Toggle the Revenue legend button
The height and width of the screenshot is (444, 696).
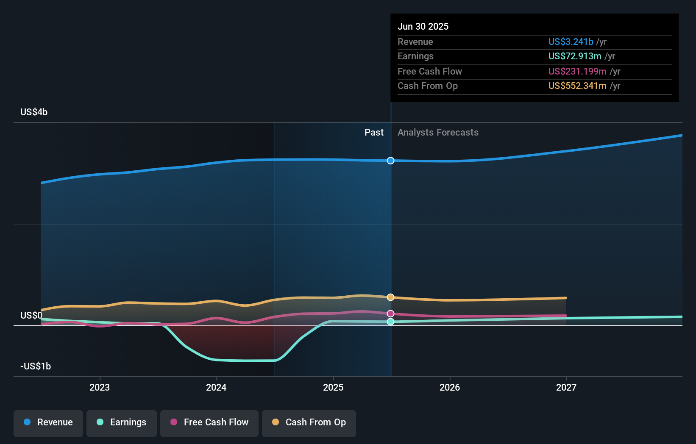pos(48,423)
